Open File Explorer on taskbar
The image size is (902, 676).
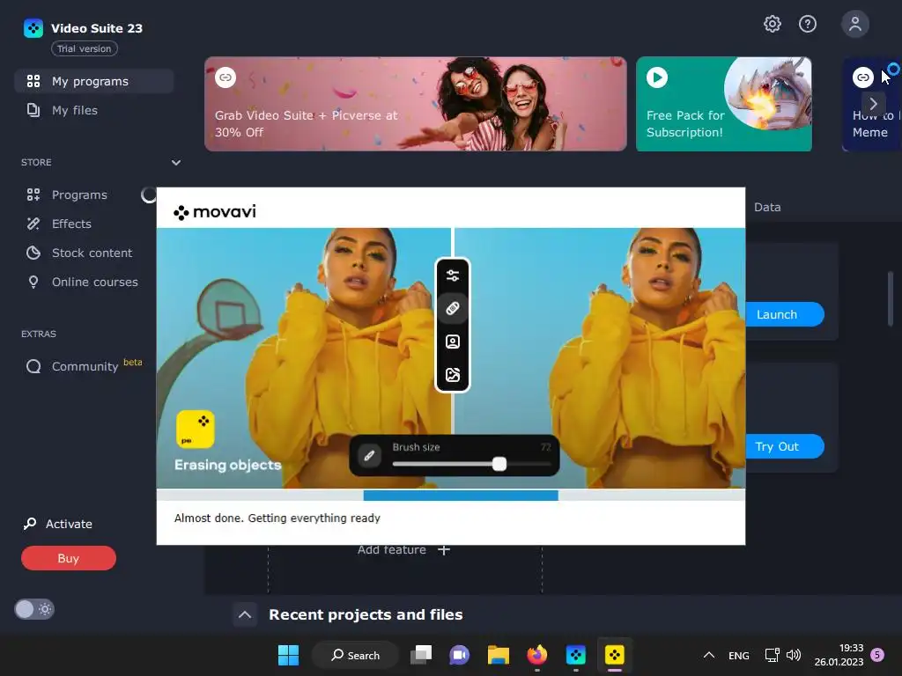pyautogui.click(x=499, y=655)
